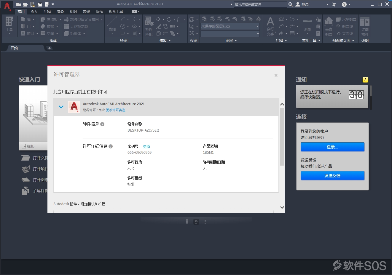Select the 矩形体 box tool
Viewport: 392px width, 275px height.
(73, 33)
